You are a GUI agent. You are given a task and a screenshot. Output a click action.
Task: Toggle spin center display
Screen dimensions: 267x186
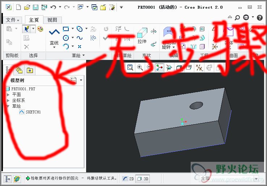point(160,68)
